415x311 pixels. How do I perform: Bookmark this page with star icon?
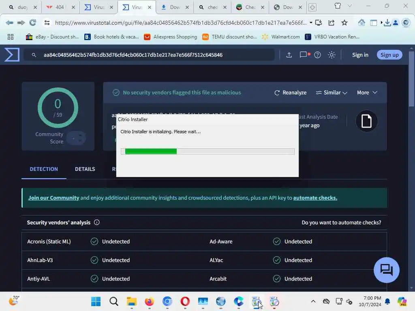(344, 23)
